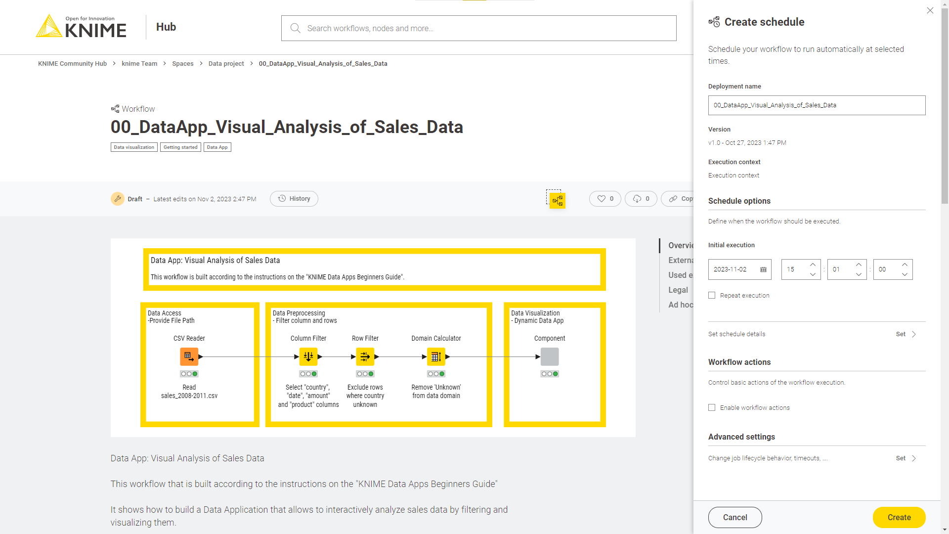
Task: Check Enable workflow actions
Action: coord(712,407)
